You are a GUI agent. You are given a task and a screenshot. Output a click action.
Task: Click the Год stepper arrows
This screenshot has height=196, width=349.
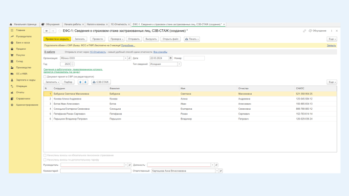[x=73, y=64]
